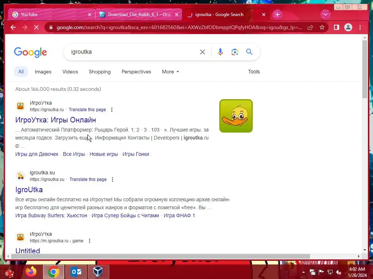Select the Chrome taskbar icon

[x=54, y=272]
